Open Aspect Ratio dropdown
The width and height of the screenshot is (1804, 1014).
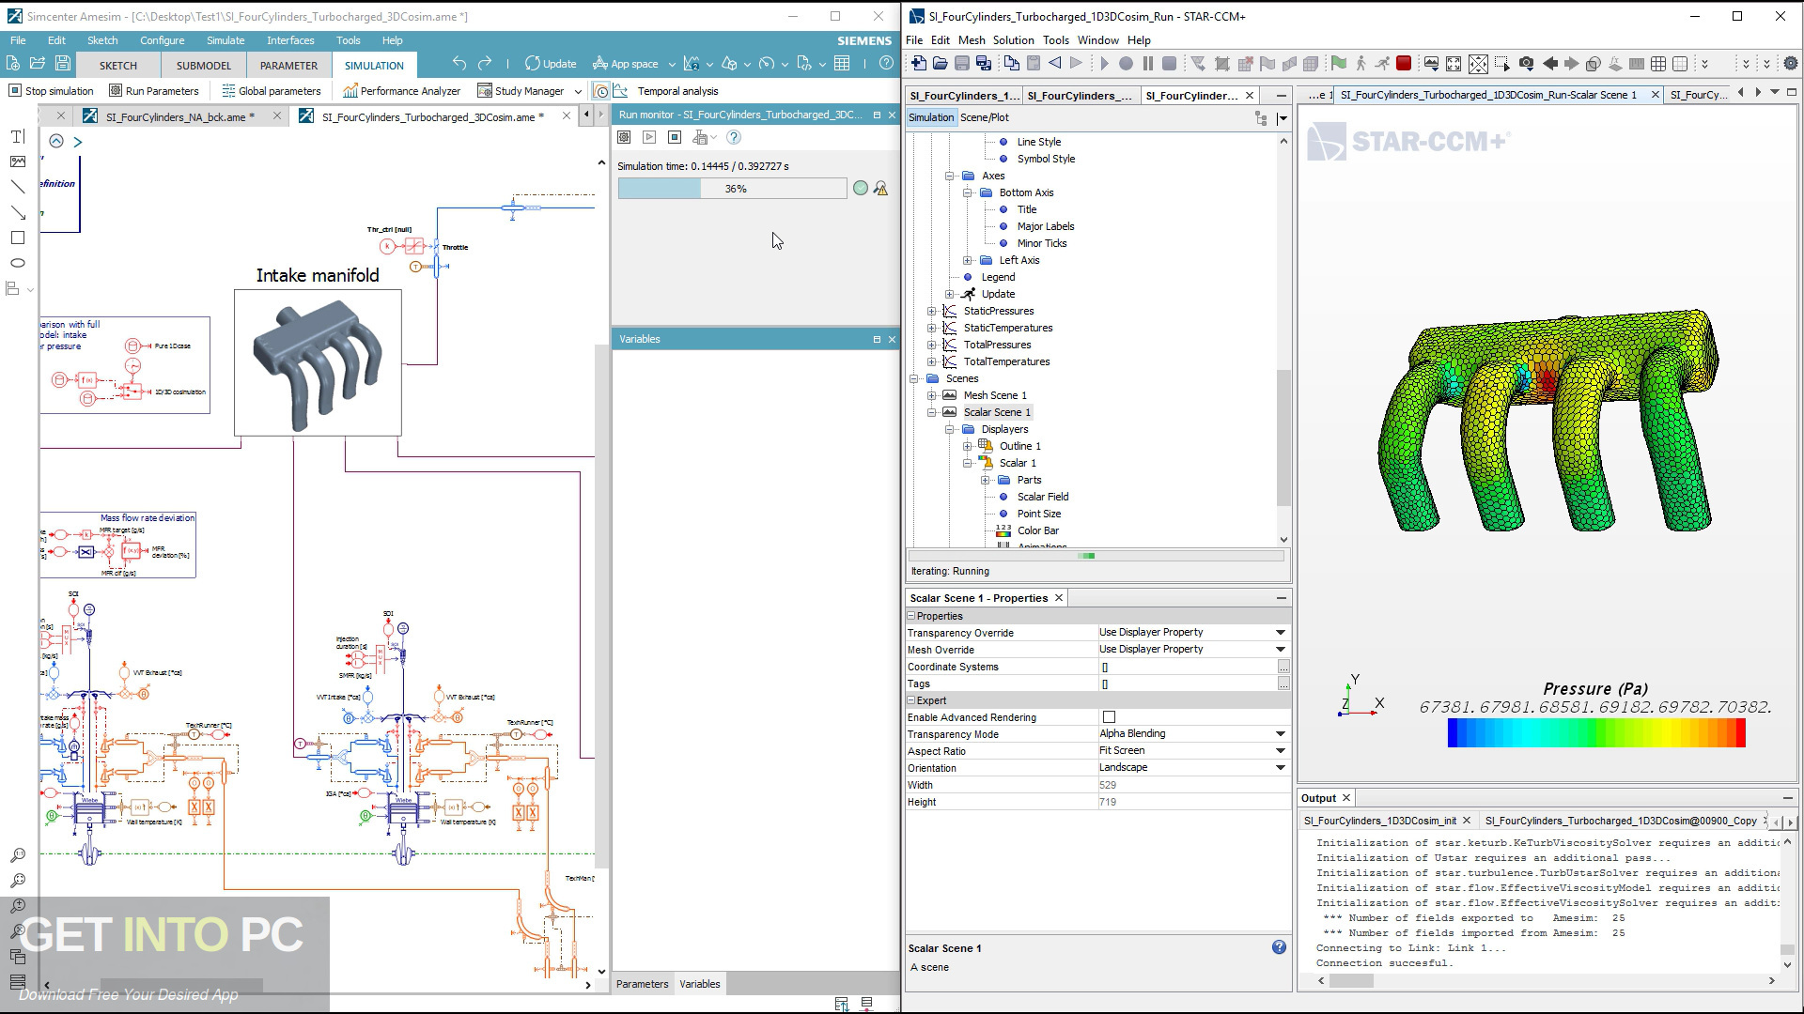[1280, 751]
